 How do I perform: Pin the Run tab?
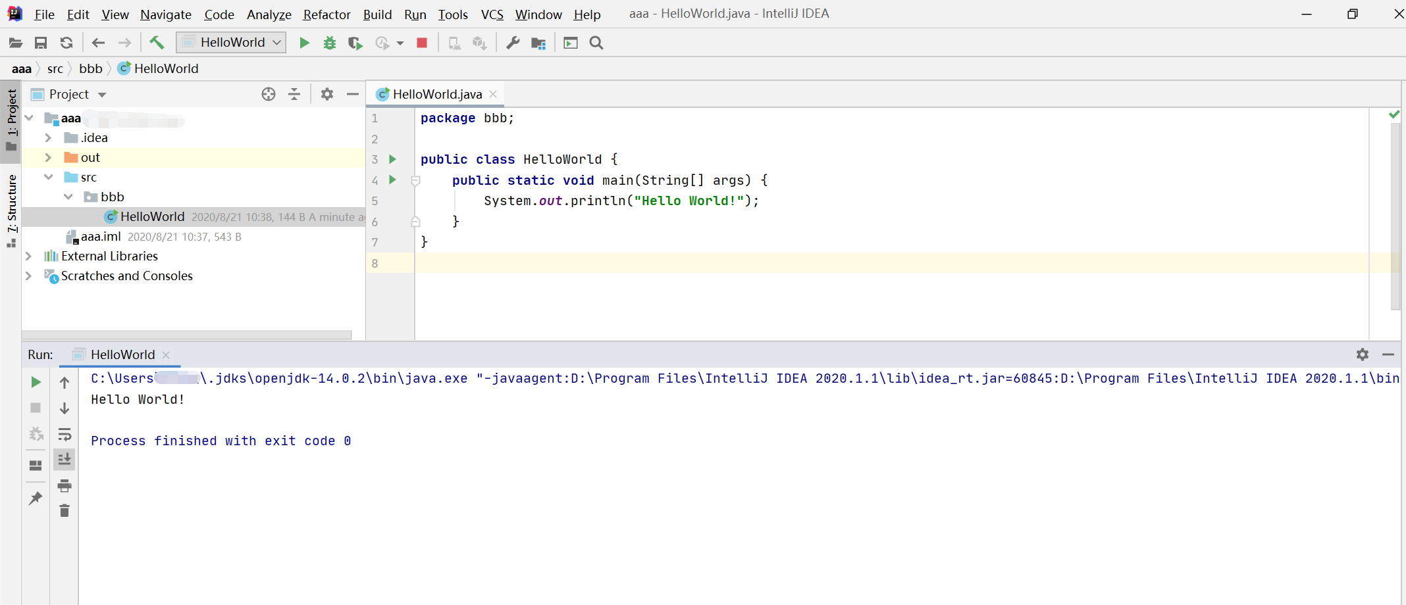point(36,498)
